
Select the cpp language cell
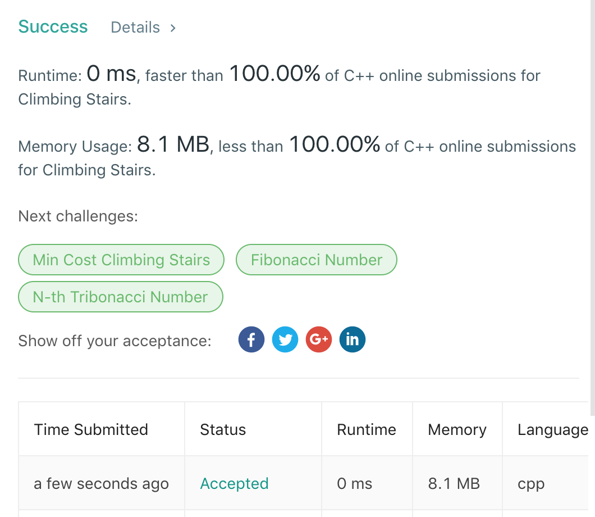coord(531,483)
